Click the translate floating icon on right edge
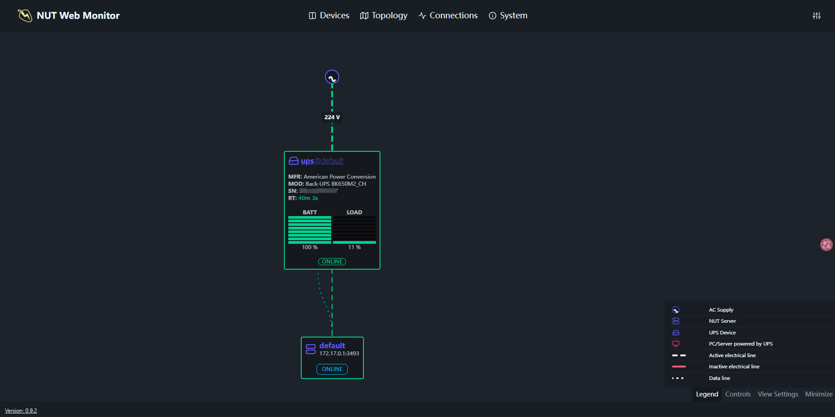The width and height of the screenshot is (835, 417). 827,245
